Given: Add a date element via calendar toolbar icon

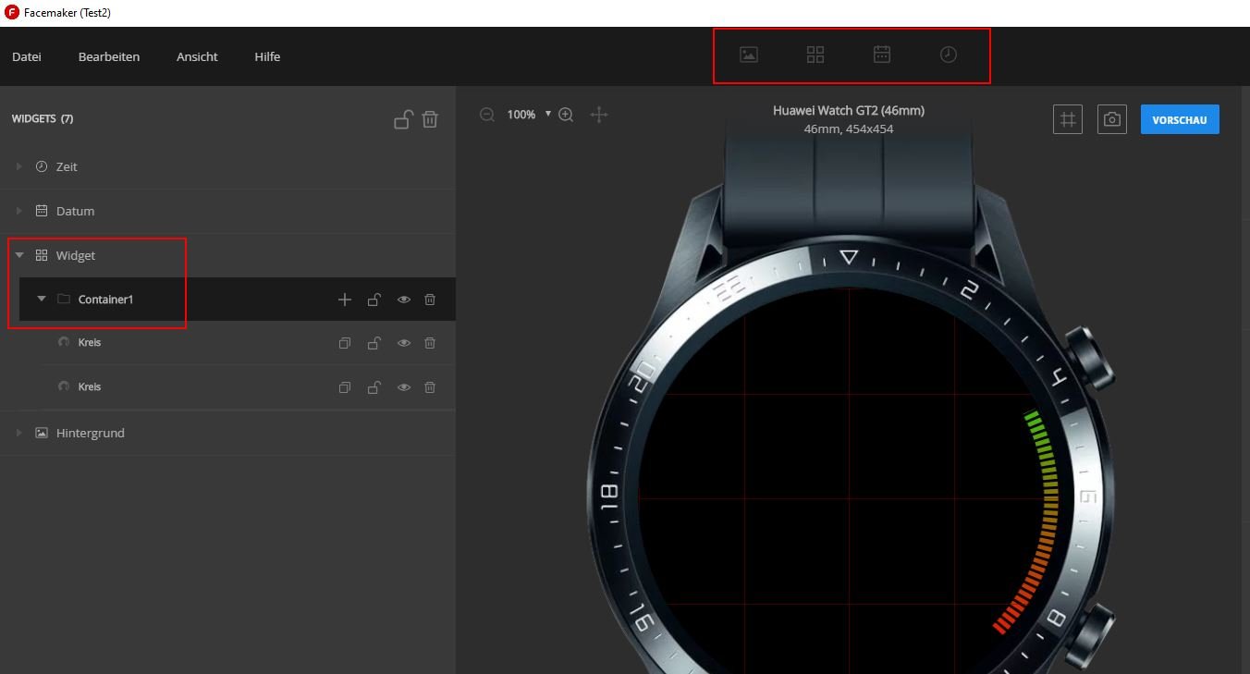Looking at the screenshot, I should [882, 55].
